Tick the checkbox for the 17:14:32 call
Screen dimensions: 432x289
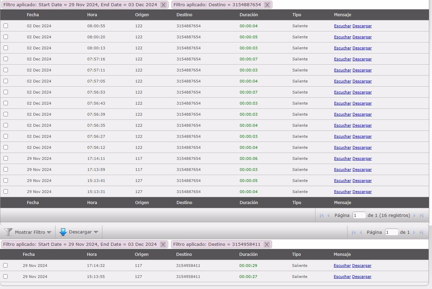pyautogui.click(x=5, y=266)
